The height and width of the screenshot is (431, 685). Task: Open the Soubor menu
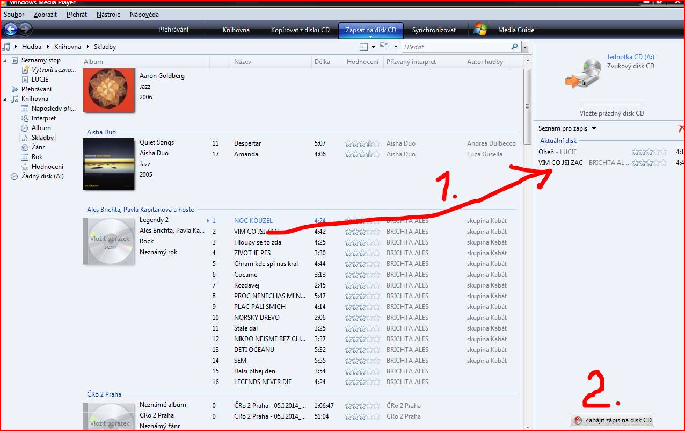coord(14,15)
